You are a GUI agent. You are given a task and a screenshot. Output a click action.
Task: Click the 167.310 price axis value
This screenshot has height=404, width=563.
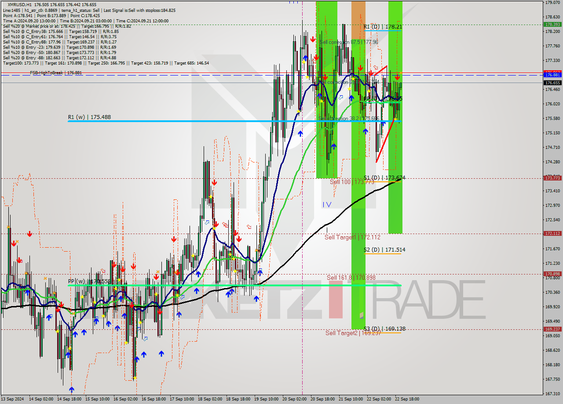[552, 393]
